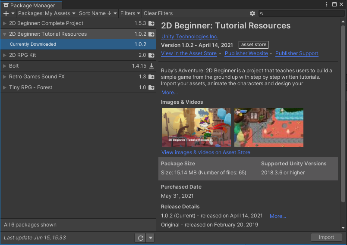This screenshot has width=347, height=245.
Task: Collapse the 2D Beginner: Tutorial Resources entry
Action: [5, 34]
